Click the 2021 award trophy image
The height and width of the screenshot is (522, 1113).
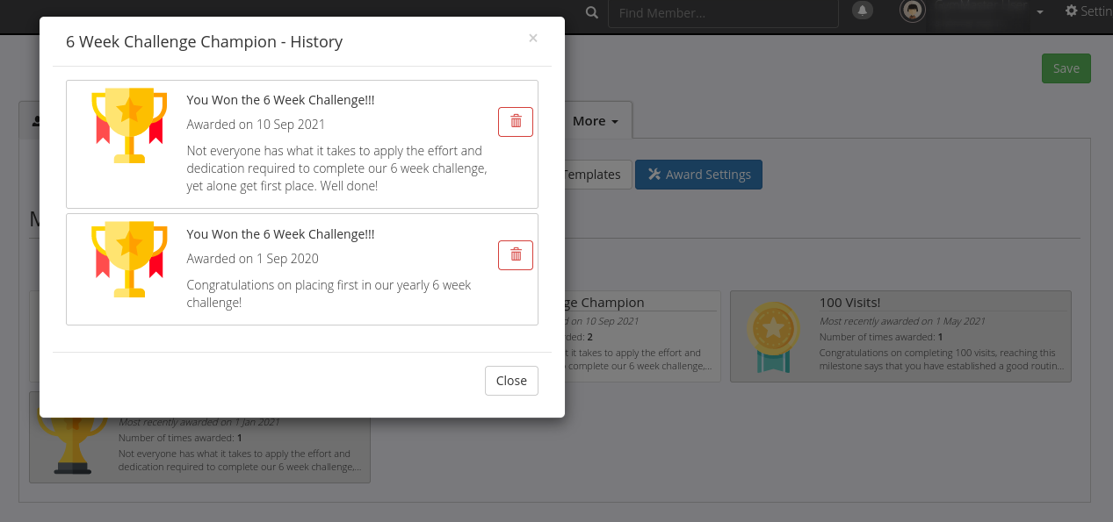pos(129,125)
